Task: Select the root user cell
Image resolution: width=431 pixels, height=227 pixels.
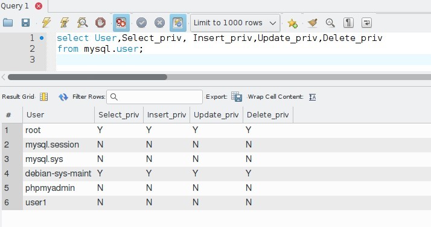Action: [59, 130]
